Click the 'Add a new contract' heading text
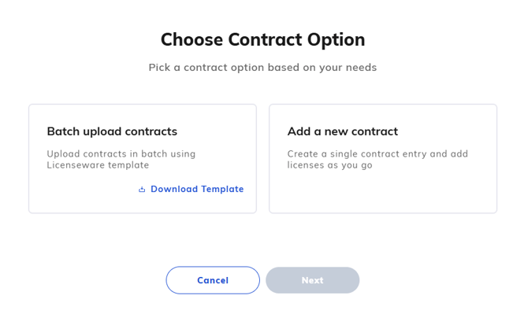The height and width of the screenshot is (325, 528). point(343,131)
